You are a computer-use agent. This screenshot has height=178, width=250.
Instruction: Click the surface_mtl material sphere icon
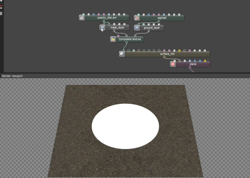tap(122, 54)
